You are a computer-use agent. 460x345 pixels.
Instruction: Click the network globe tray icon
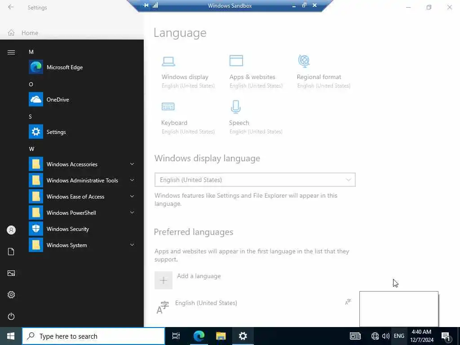pos(375,336)
